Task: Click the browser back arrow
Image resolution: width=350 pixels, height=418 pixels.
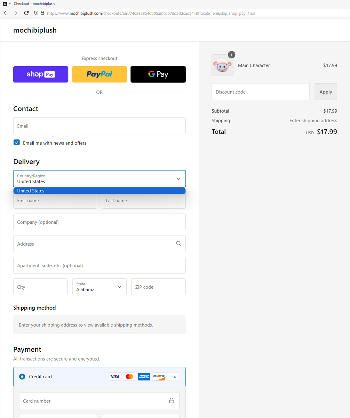Action: click(x=5, y=13)
